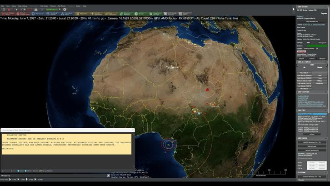Select the Clear + Resume option in message window

(31, 171)
